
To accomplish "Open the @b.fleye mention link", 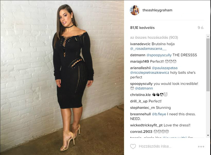I will (x=159, y=114).
